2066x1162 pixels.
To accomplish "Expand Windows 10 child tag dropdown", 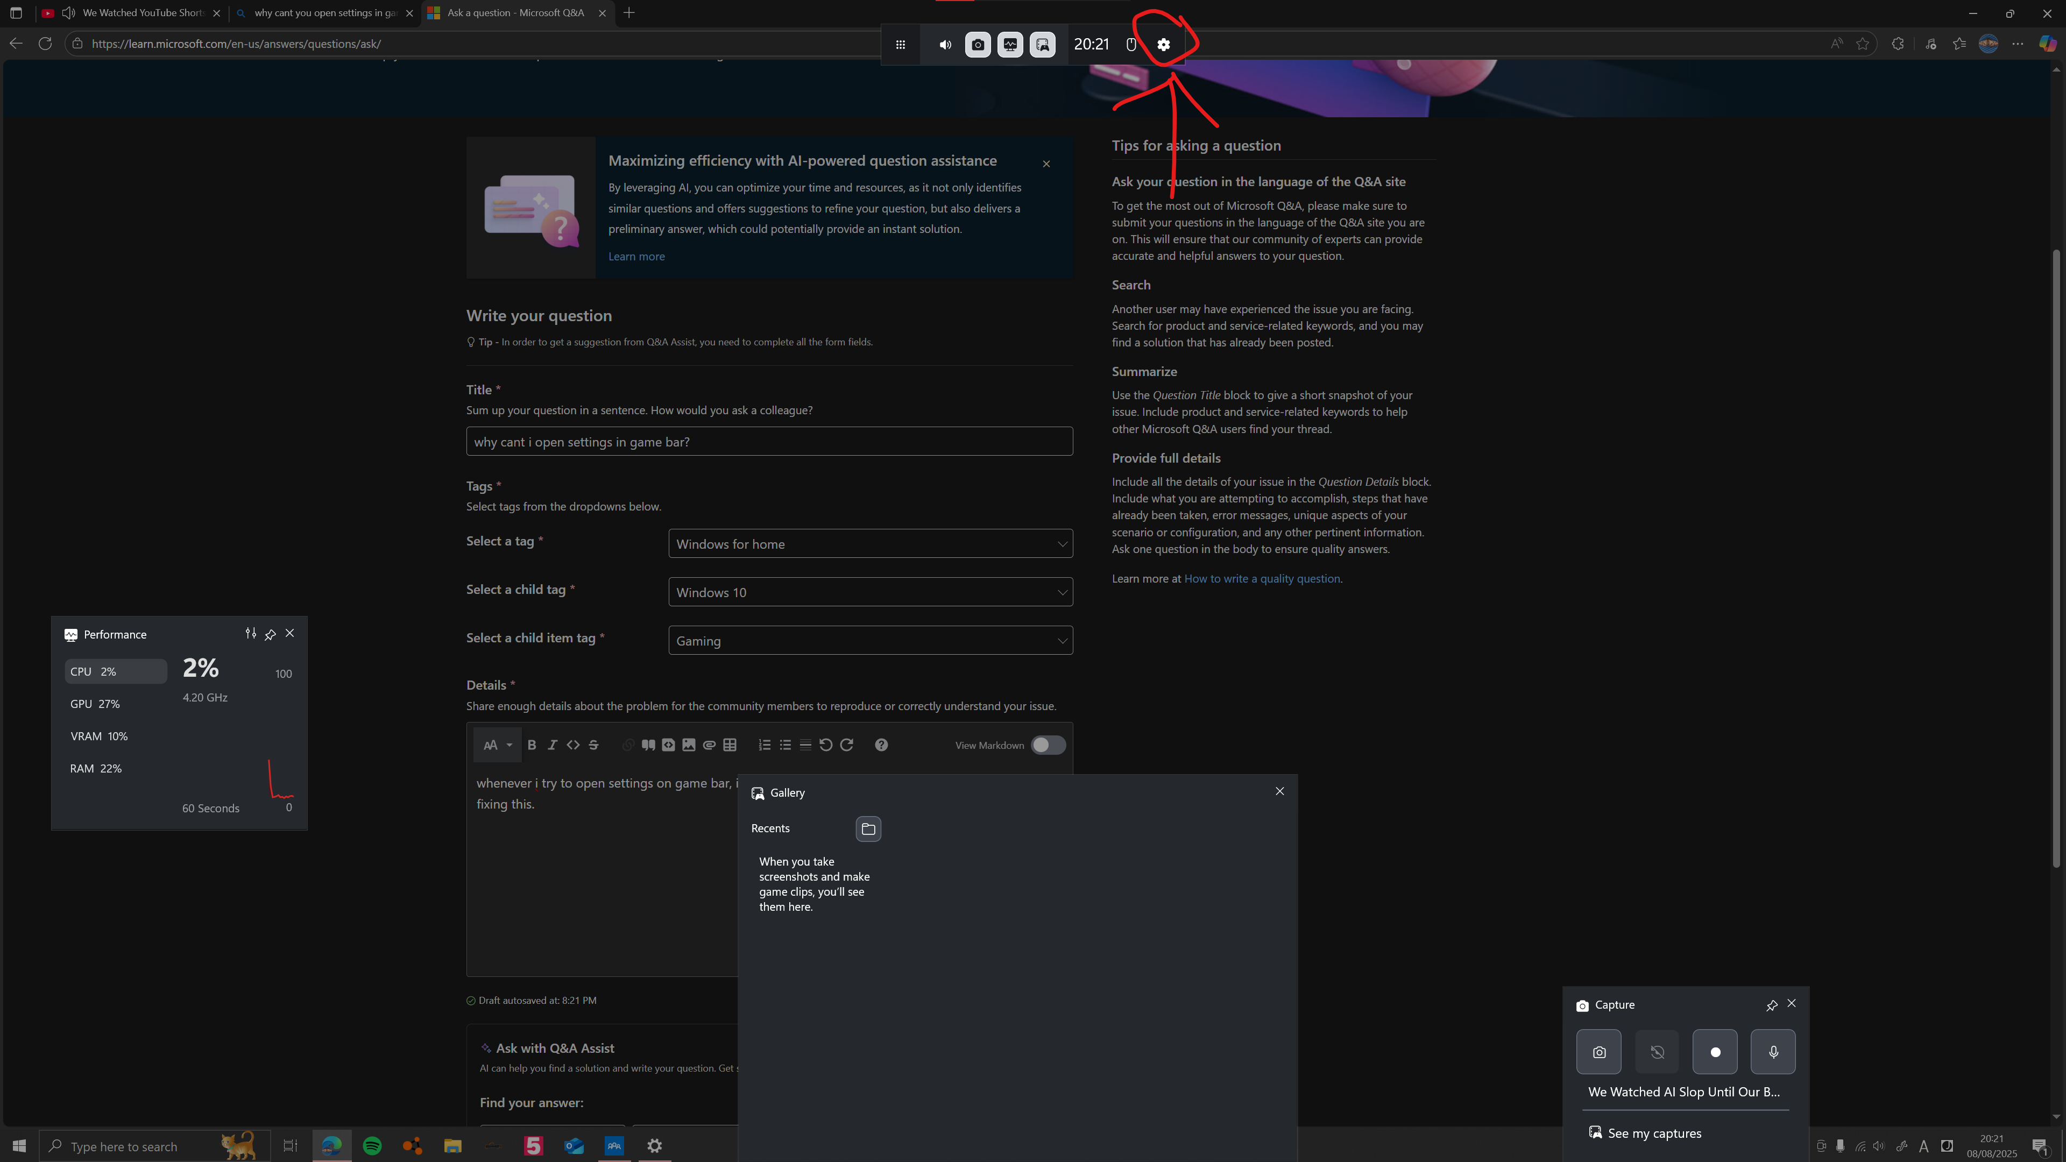I will tap(870, 592).
